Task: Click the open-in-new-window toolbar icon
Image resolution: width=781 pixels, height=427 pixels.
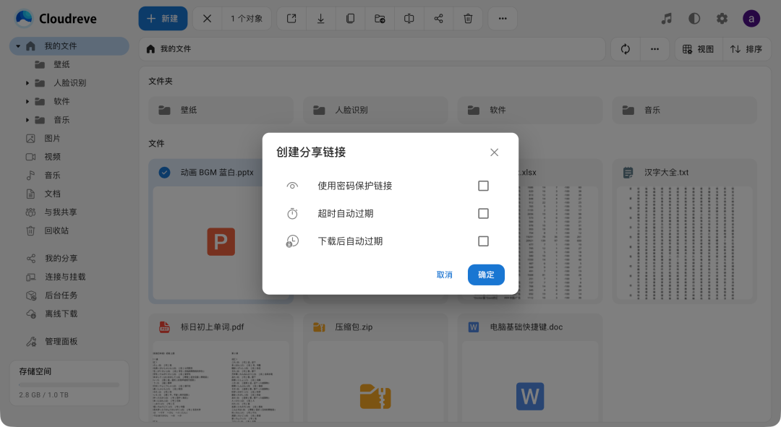Action: tap(291, 18)
